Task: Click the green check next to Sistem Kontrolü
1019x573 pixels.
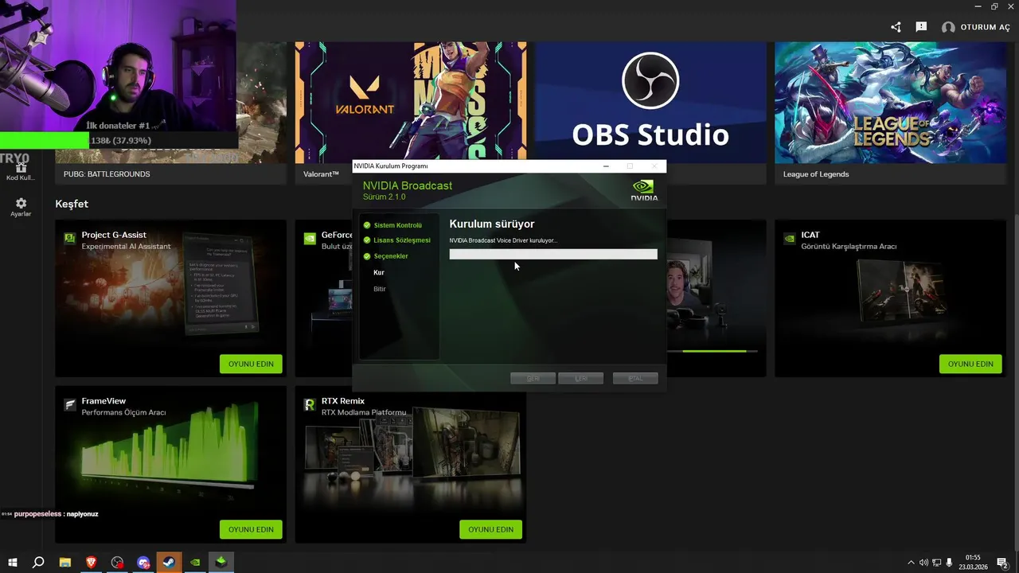Action: (x=367, y=225)
